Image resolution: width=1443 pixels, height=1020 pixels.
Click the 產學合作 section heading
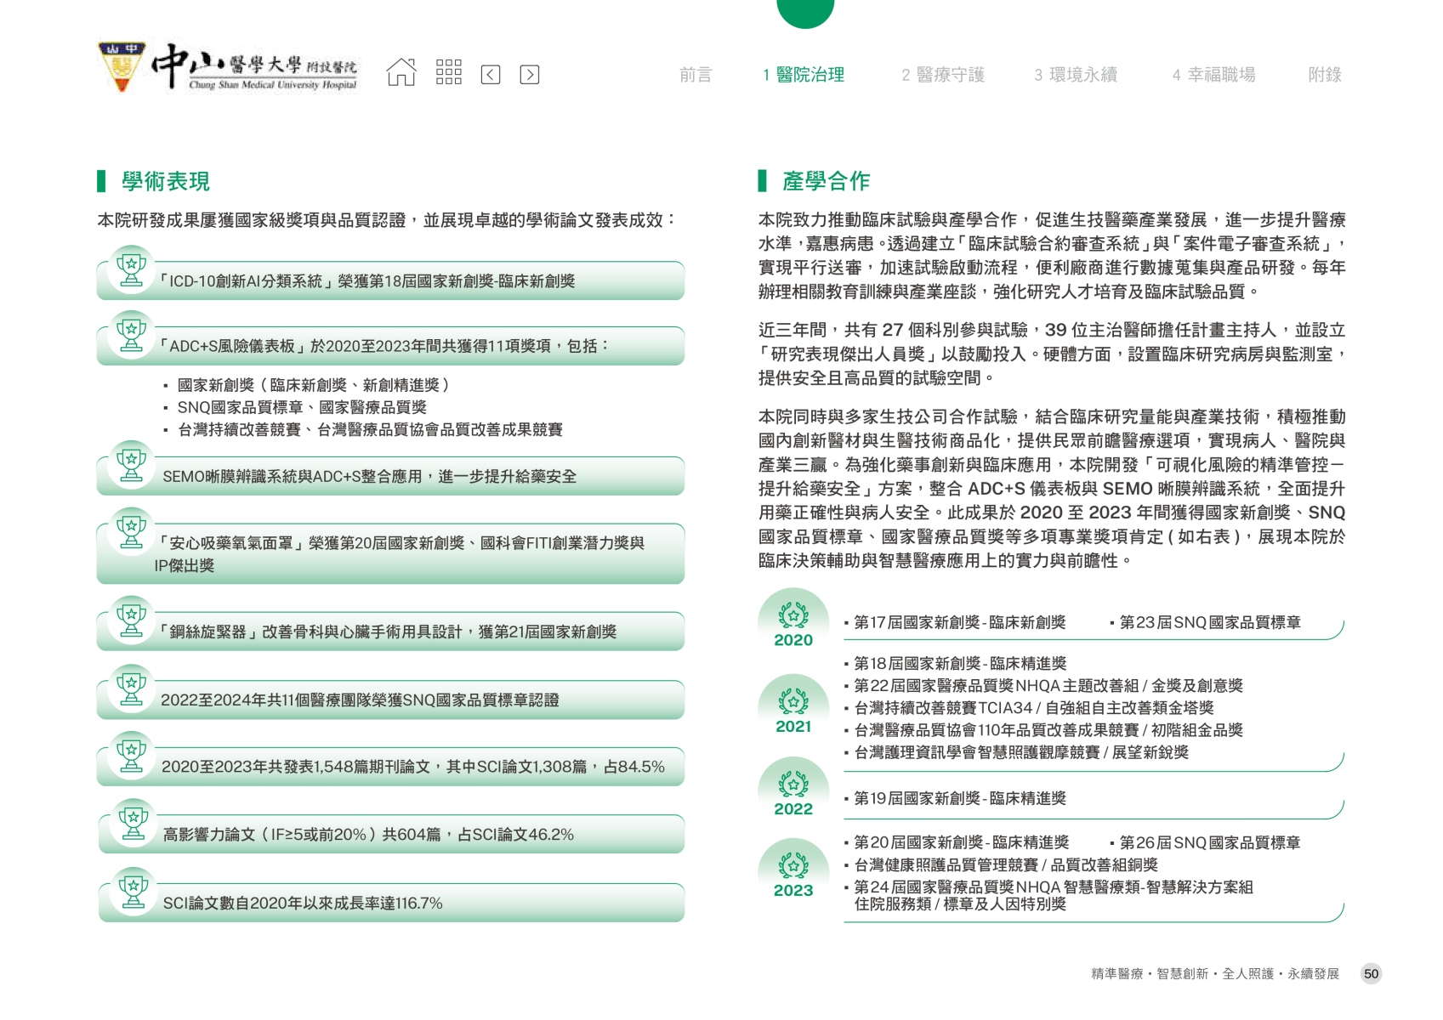click(x=826, y=181)
